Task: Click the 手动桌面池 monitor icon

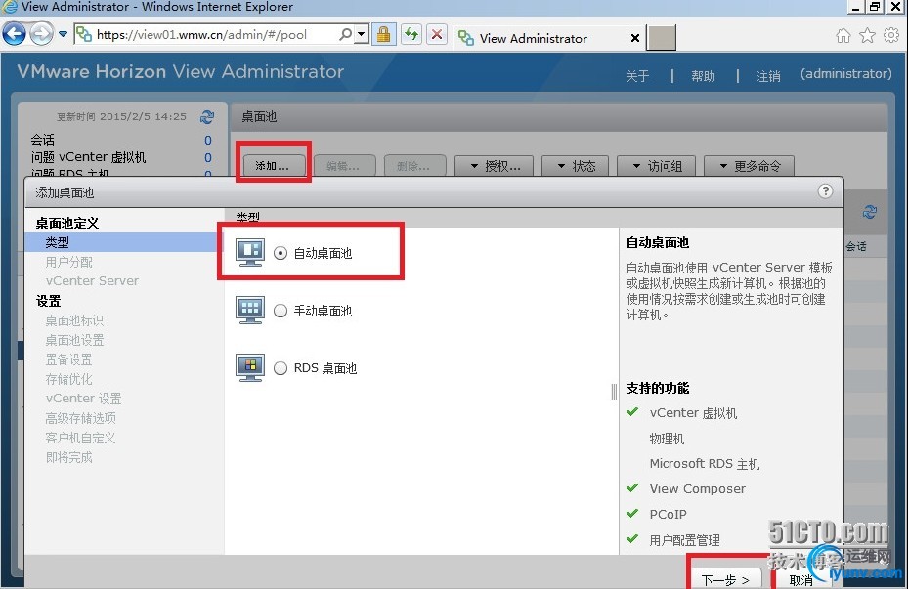Action: (250, 310)
